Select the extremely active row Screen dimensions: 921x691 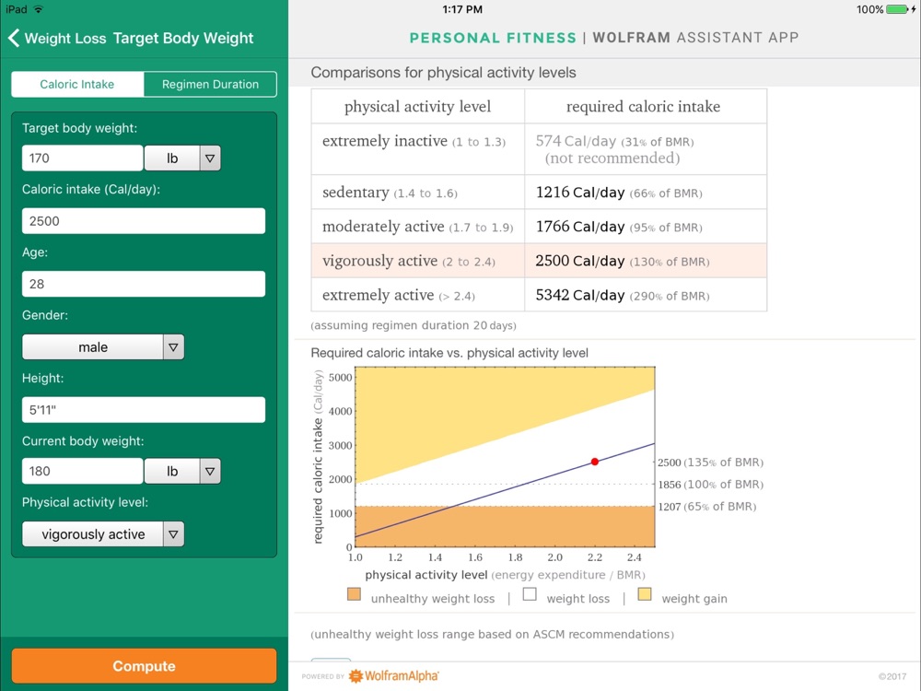(539, 295)
